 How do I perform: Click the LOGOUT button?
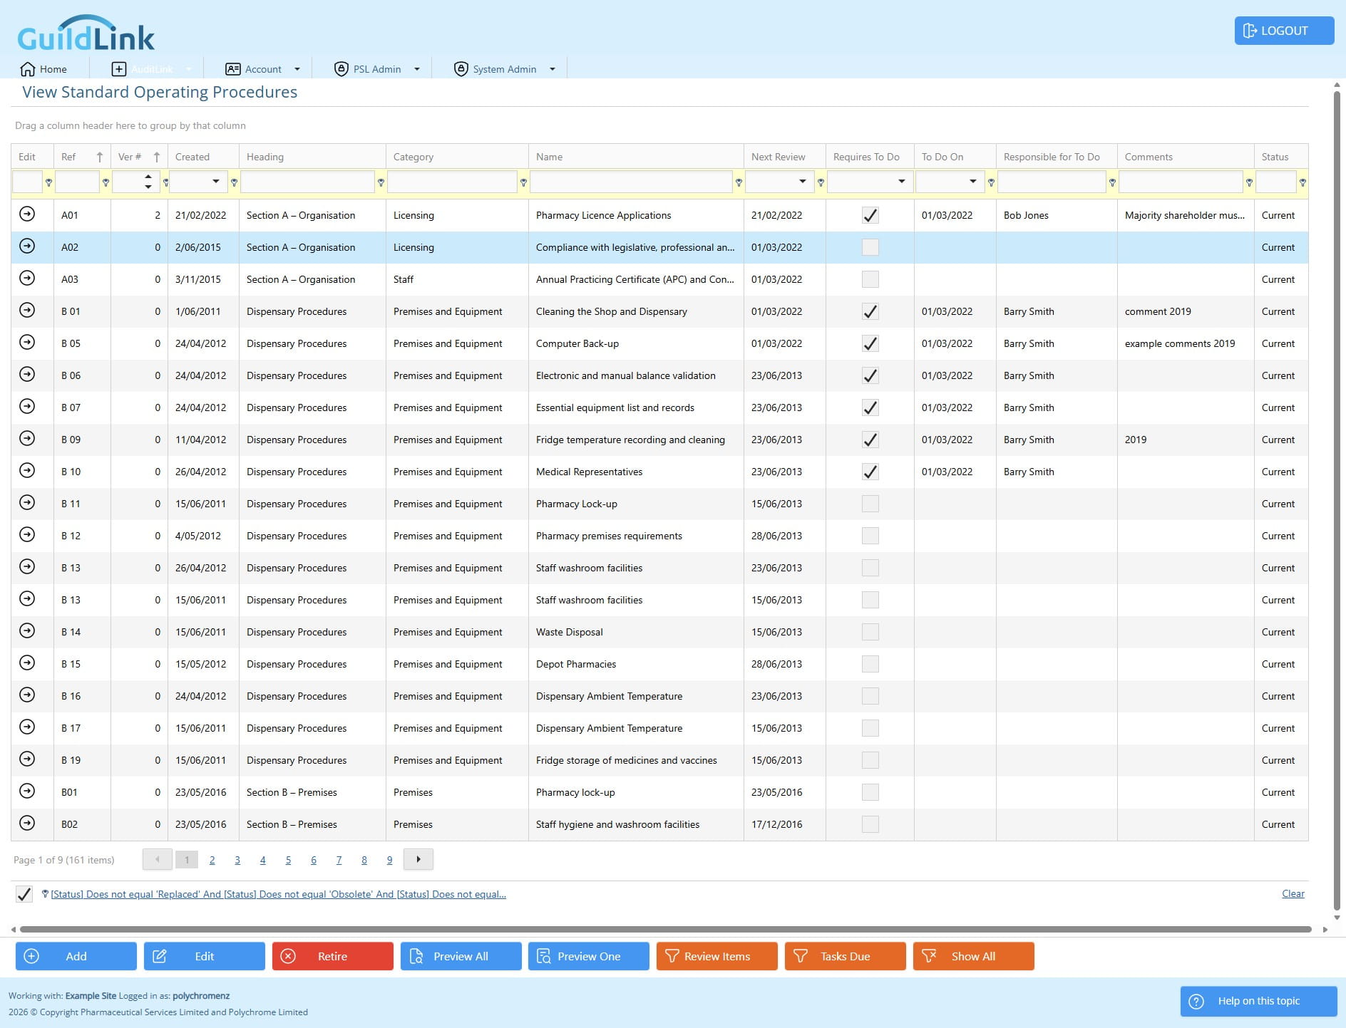click(1284, 31)
